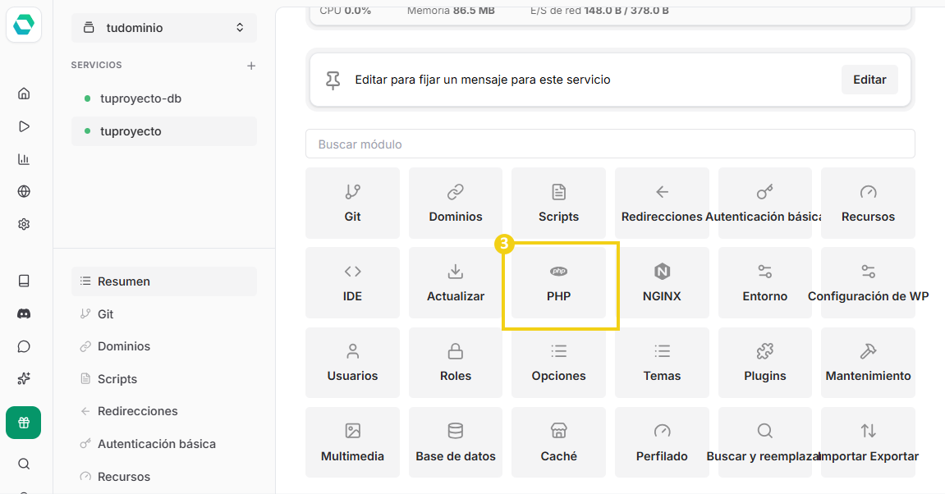Open the settings gear in the sidebar
Image resolution: width=945 pixels, height=494 pixels.
(x=24, y=224)
